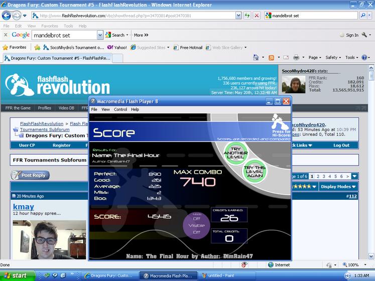Click the IE Home icon in command bar
The image size is (375, 281).
(x=256, y=57)
